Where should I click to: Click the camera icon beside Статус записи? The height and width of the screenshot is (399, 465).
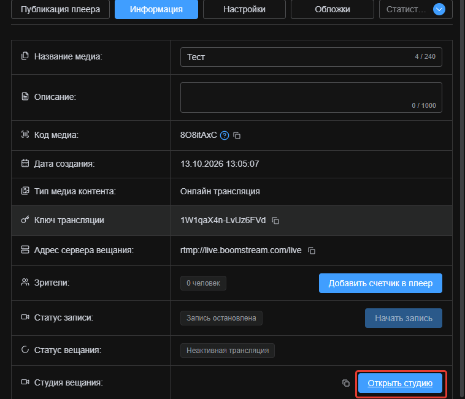(25, 317)
